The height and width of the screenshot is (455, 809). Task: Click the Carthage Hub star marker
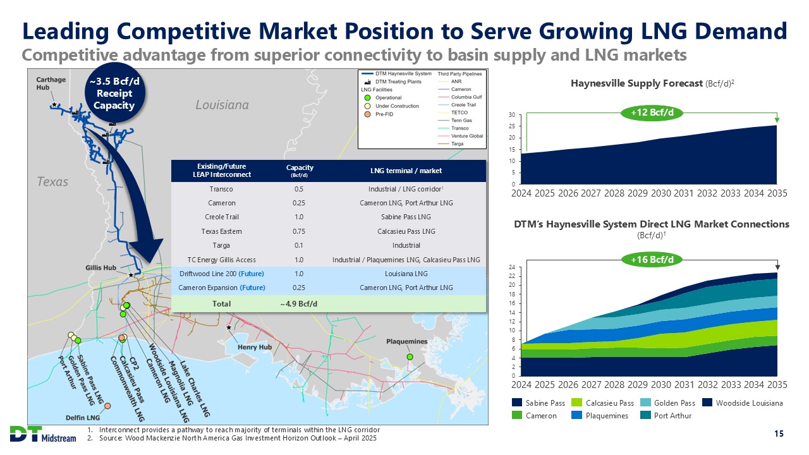pos(55,104)
